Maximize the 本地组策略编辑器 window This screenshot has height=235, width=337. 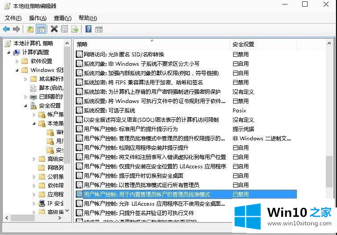click(305, 4)
